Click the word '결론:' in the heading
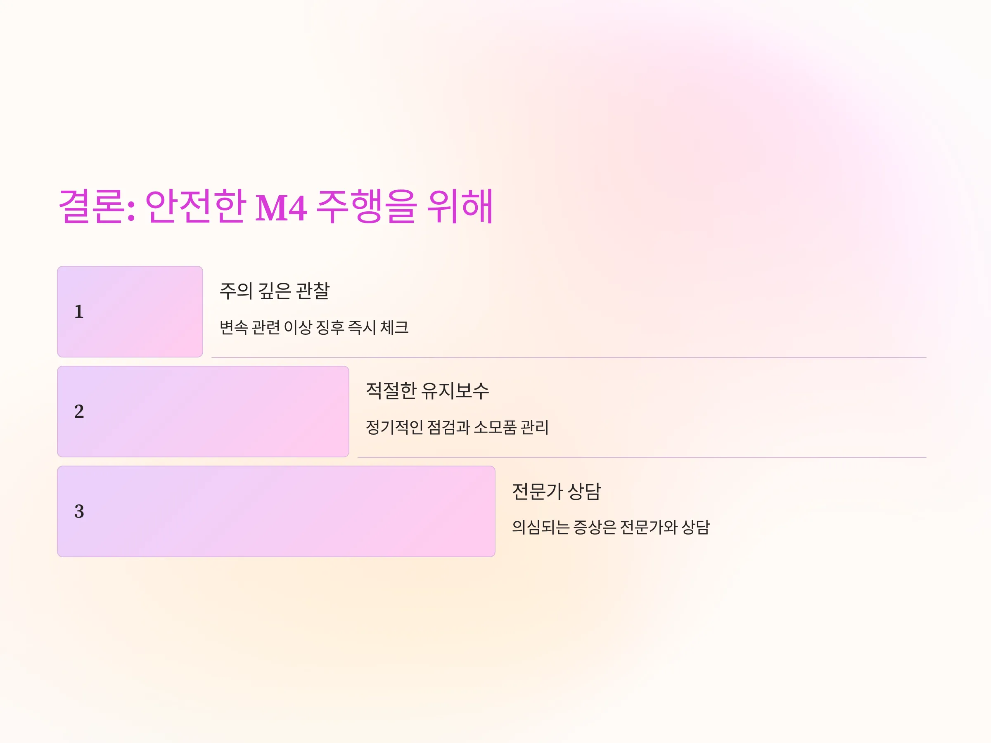 tap(97, 206)
